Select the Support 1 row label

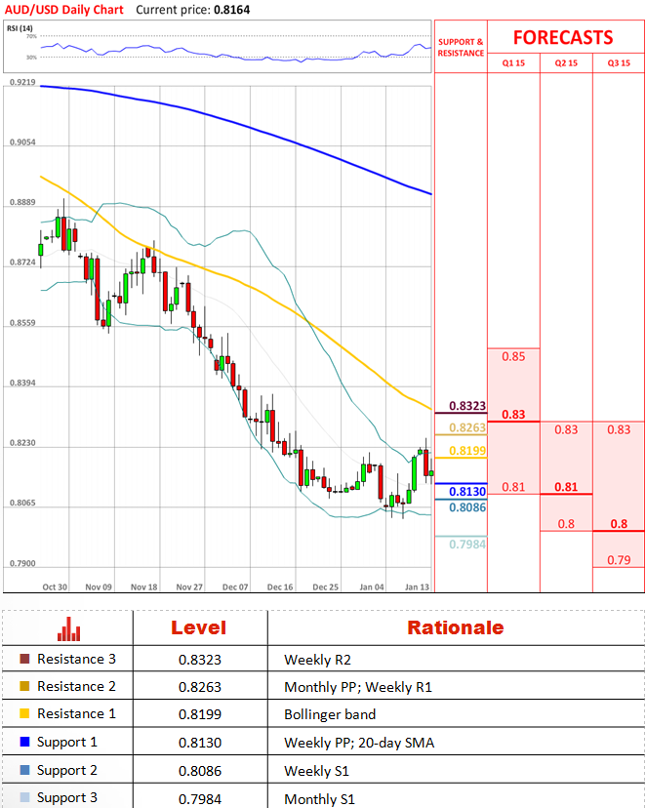(67, 743)
